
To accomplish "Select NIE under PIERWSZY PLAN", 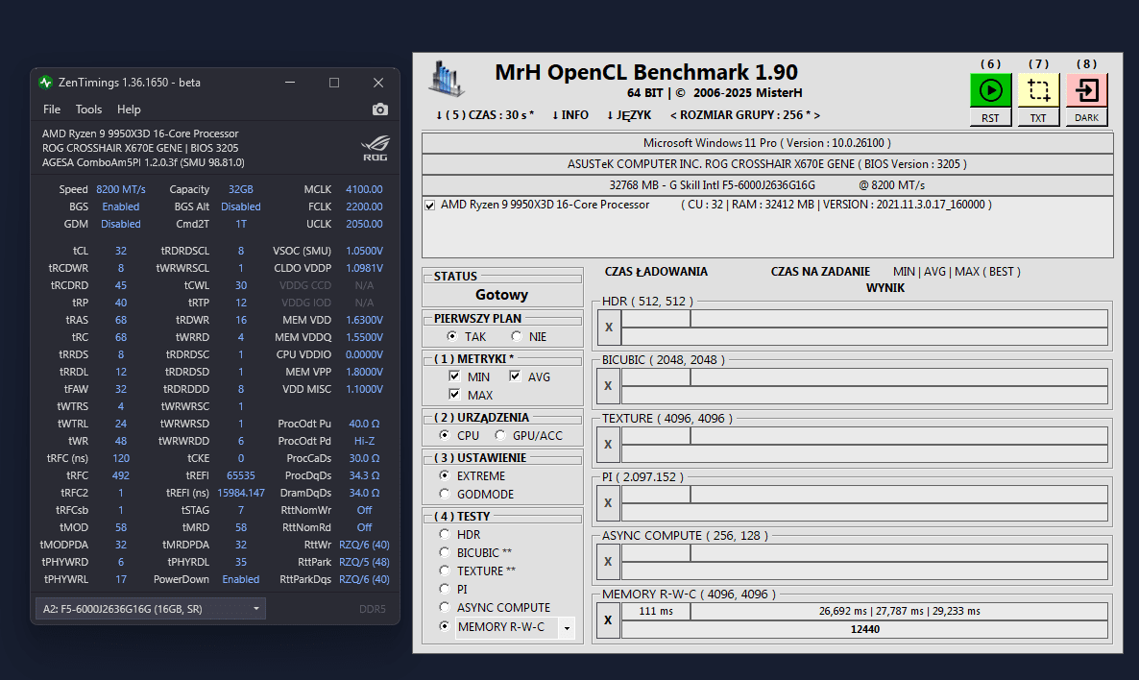I will tap(517, 336).
